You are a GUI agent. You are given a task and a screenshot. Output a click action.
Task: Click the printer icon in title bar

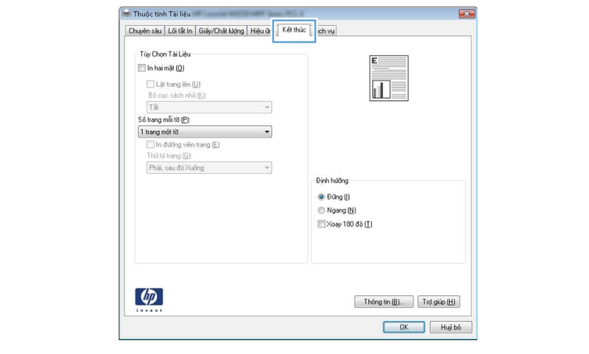coord(126,14)
